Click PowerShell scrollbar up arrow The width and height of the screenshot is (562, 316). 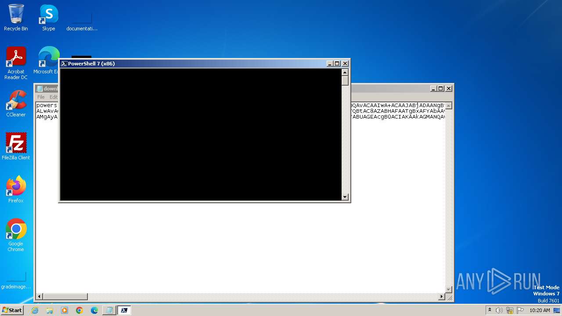[345, 72]
